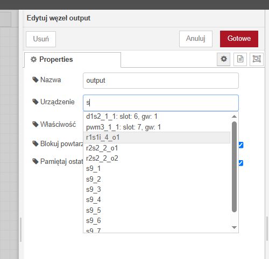Screen dimensions: 269x259
Task: Focus the Nazwa input field
Action: click(161, 81)
